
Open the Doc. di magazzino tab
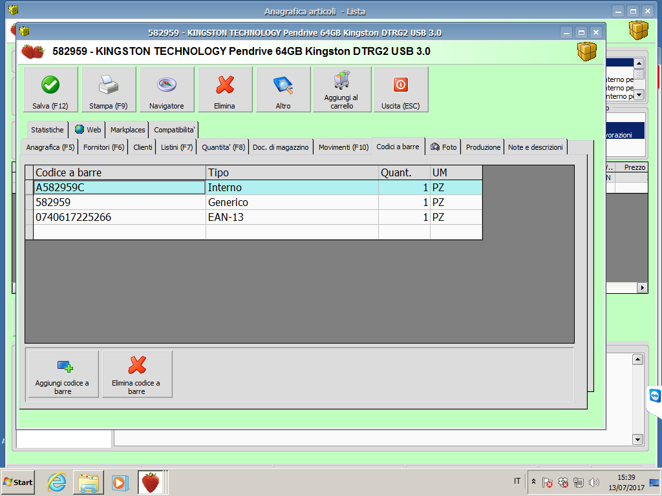pos(281,147)
